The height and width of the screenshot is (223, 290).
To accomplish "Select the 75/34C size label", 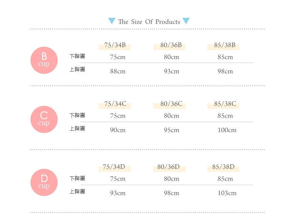I will pos(115,104).
